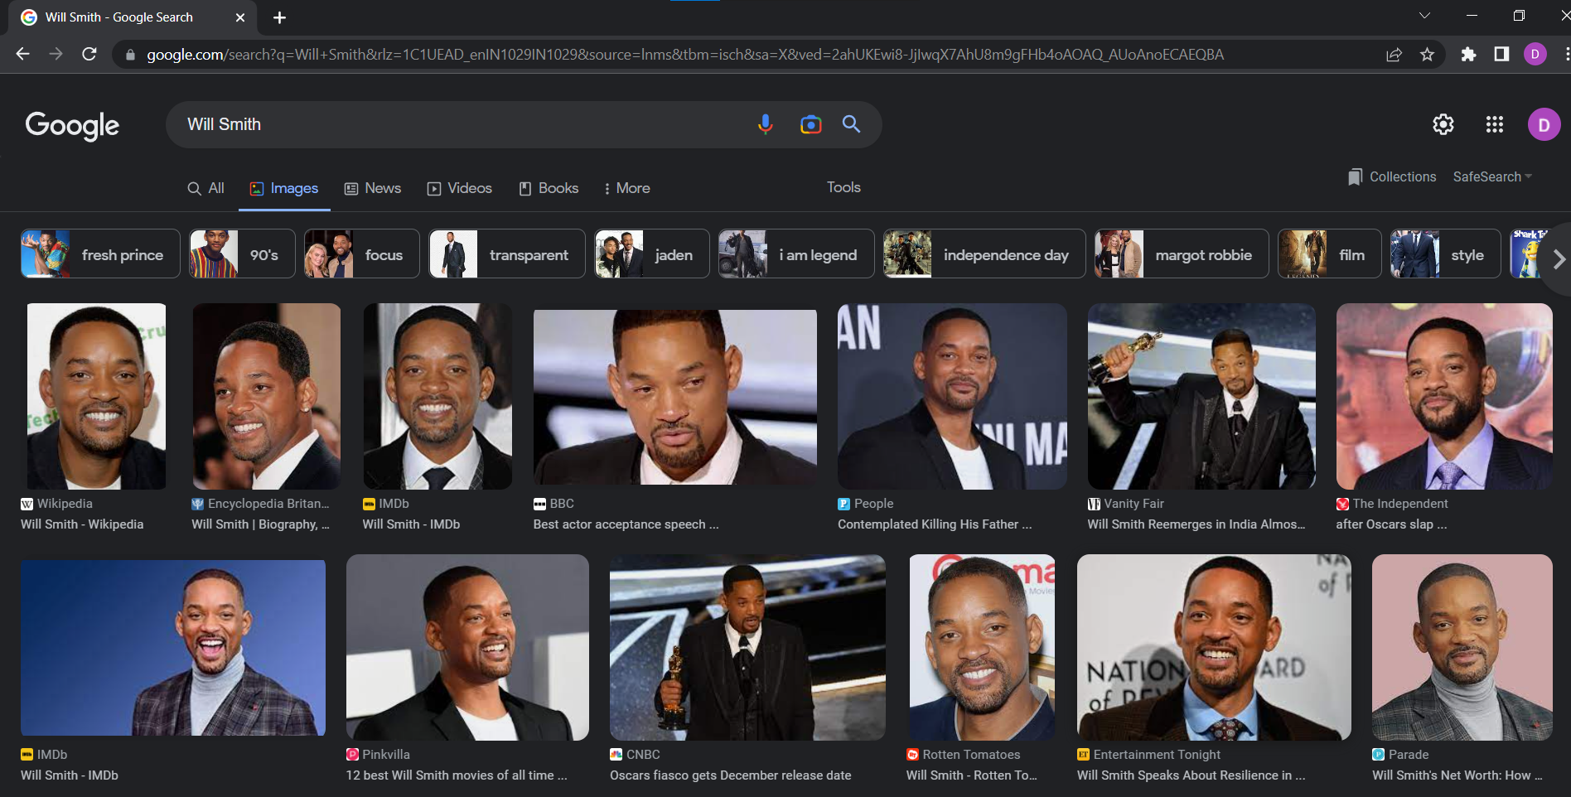Screen dimensions: 1571x797
Task: Open the Collections panel
Action: 1391,176
